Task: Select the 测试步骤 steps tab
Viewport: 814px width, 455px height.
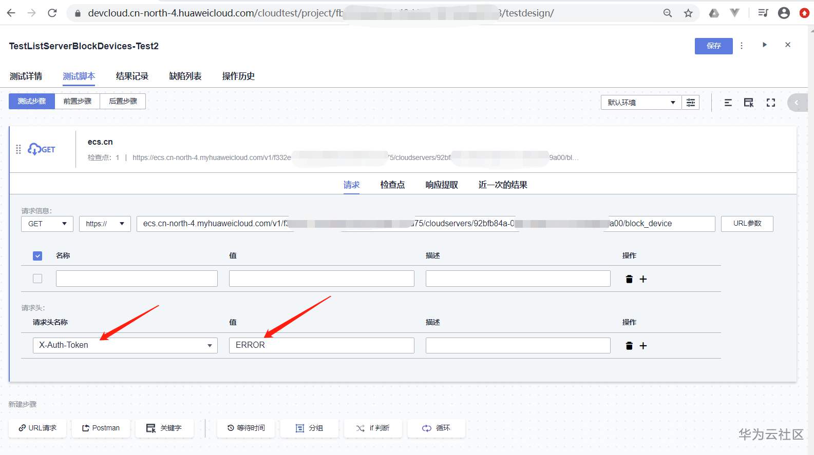Action: coord(32,102)
